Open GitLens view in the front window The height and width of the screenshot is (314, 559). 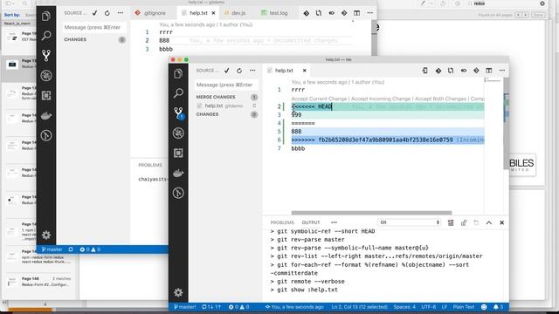click(x=178, y=193)
